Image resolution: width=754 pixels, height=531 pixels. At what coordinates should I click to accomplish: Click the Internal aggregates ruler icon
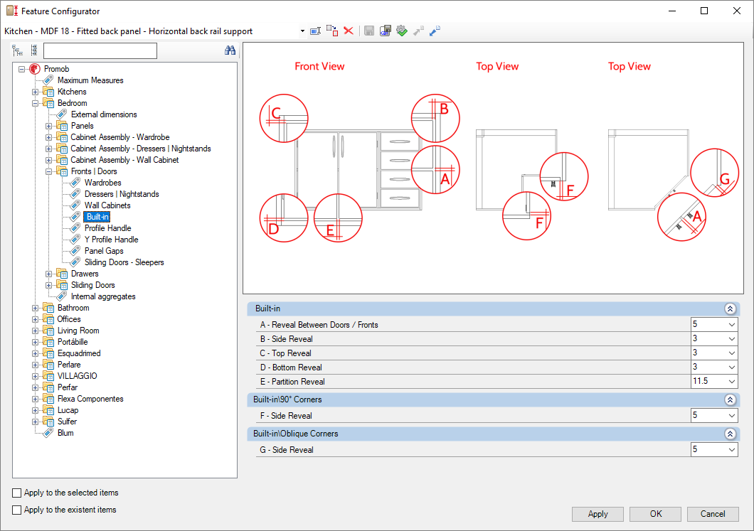tap(62, 296)
